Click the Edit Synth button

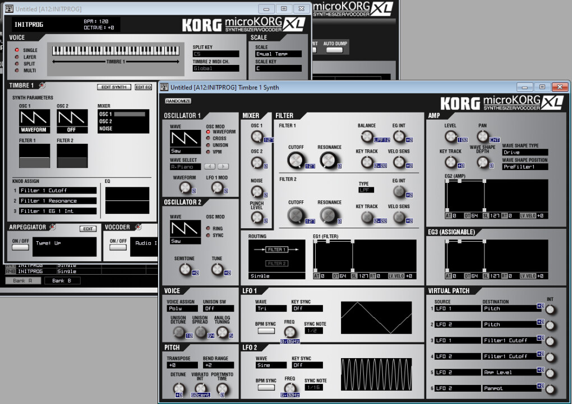point(114,87)
